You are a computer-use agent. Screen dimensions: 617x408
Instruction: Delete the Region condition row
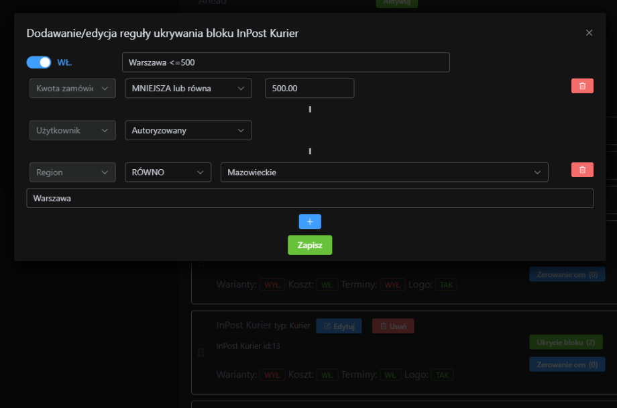pos(582,170)
